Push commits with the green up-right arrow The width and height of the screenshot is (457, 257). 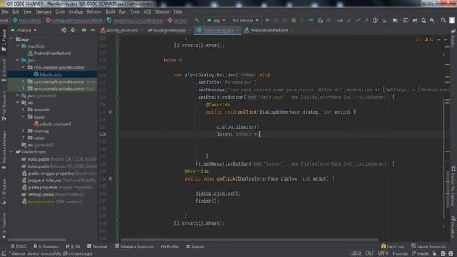pyautogui.click(x=366, y=21)
